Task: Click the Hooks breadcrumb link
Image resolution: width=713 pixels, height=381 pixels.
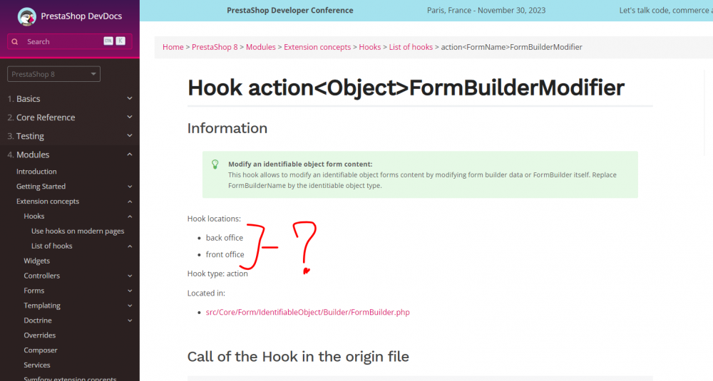Action: tap(369, 47)
